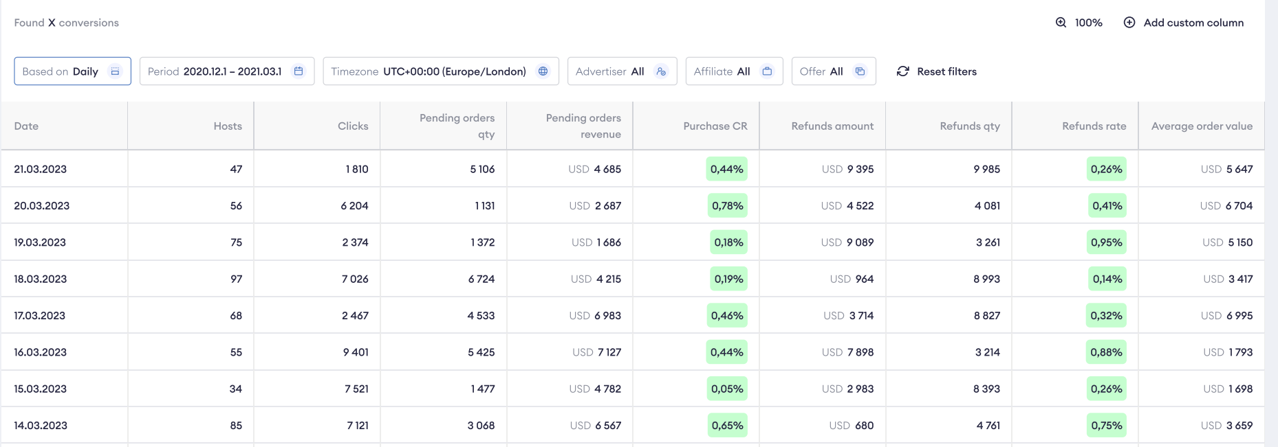Click the 0,95% Refunds rate badge

point(1106,242)
